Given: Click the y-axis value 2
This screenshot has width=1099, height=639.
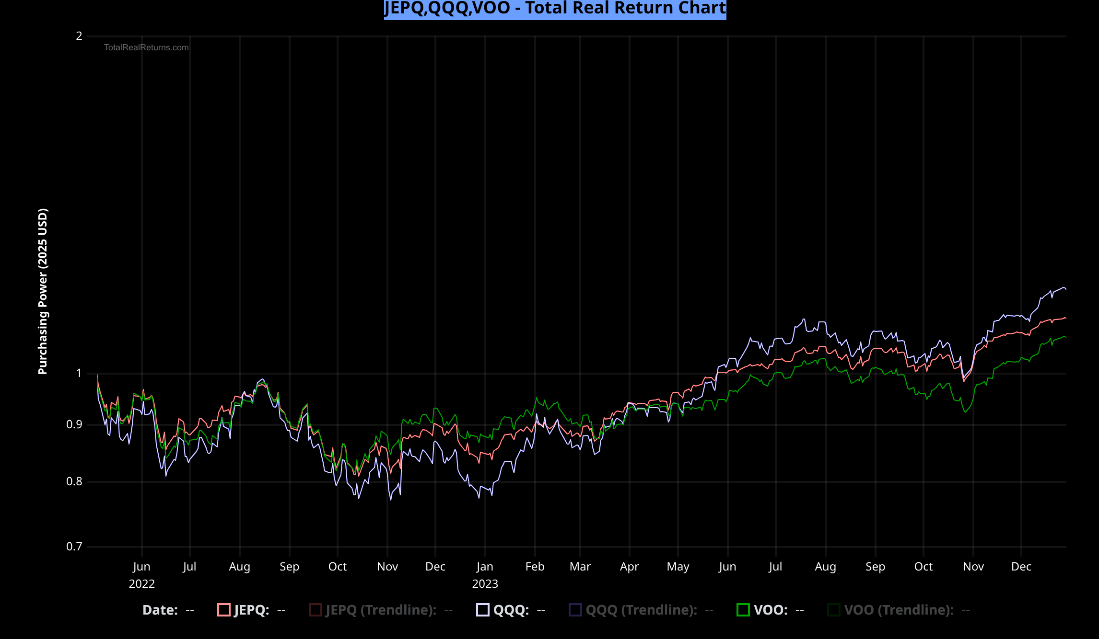Looking at the screenshot, I should tap(79, 36).
